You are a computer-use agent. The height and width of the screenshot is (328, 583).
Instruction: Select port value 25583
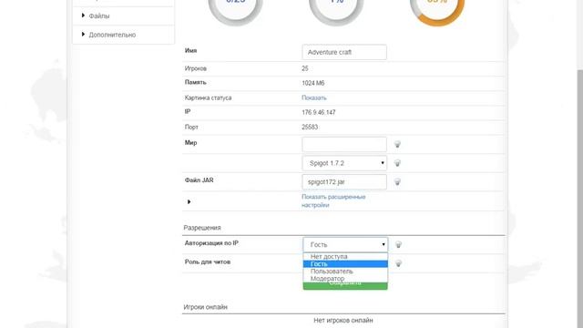coord(310,128)
